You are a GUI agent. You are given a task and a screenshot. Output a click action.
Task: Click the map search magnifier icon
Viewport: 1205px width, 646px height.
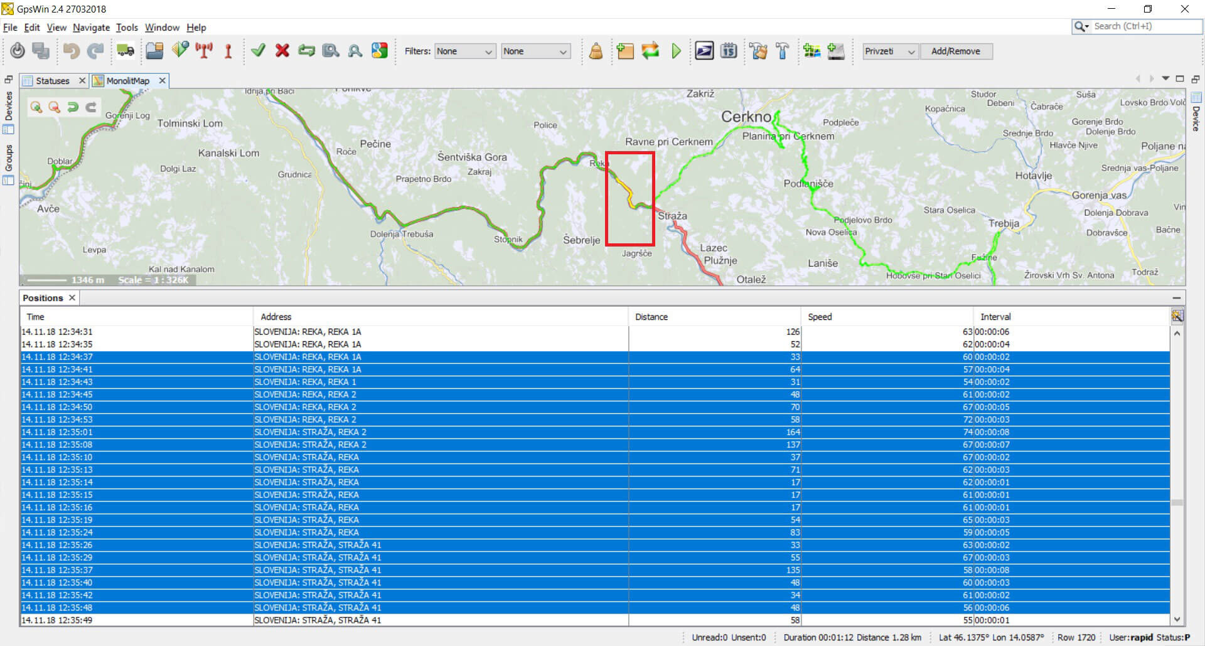tap(331, 51)
